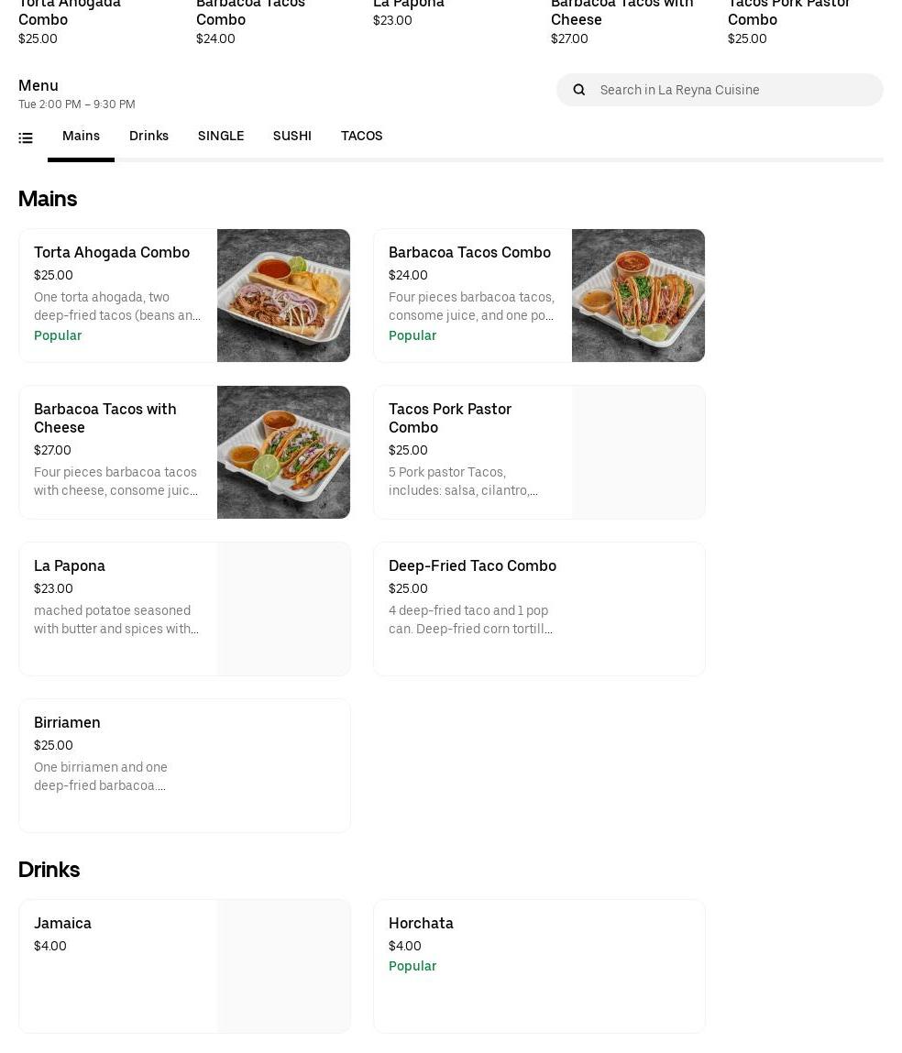Viewport: 902px width, 1053px height.
Task: Switch to the Mains tab
Action: [81, 136]
